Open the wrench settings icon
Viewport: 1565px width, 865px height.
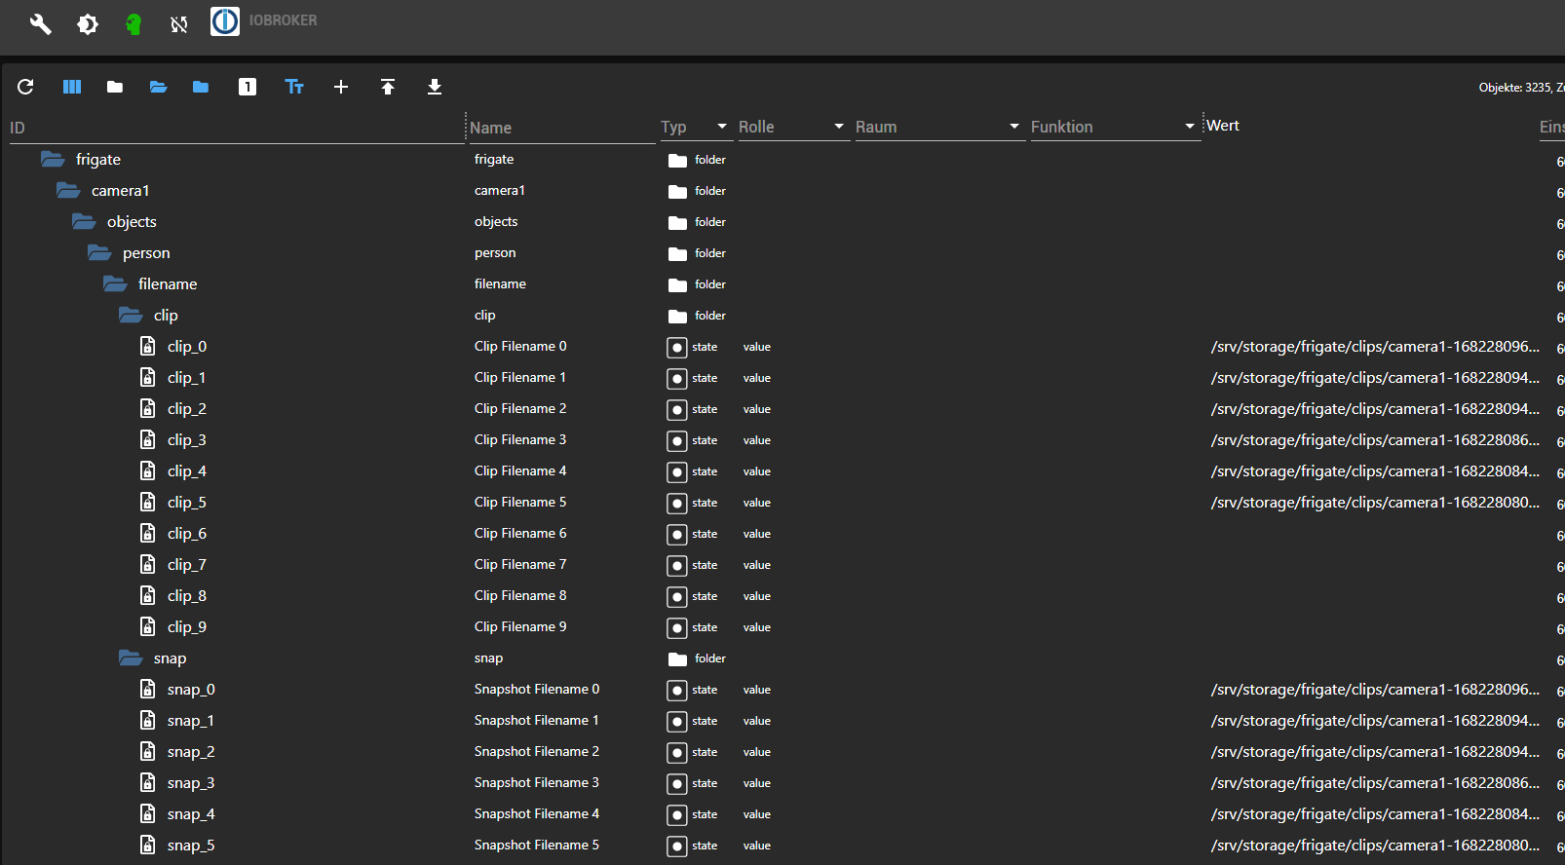click(x=40, y=24)
